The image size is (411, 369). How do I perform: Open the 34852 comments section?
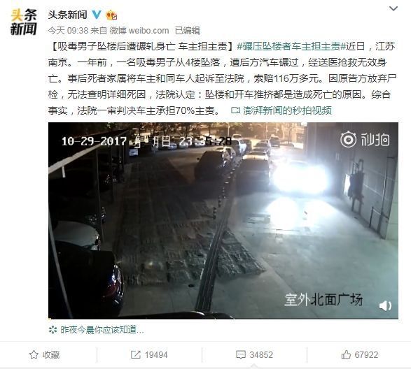tap(254, 355)
